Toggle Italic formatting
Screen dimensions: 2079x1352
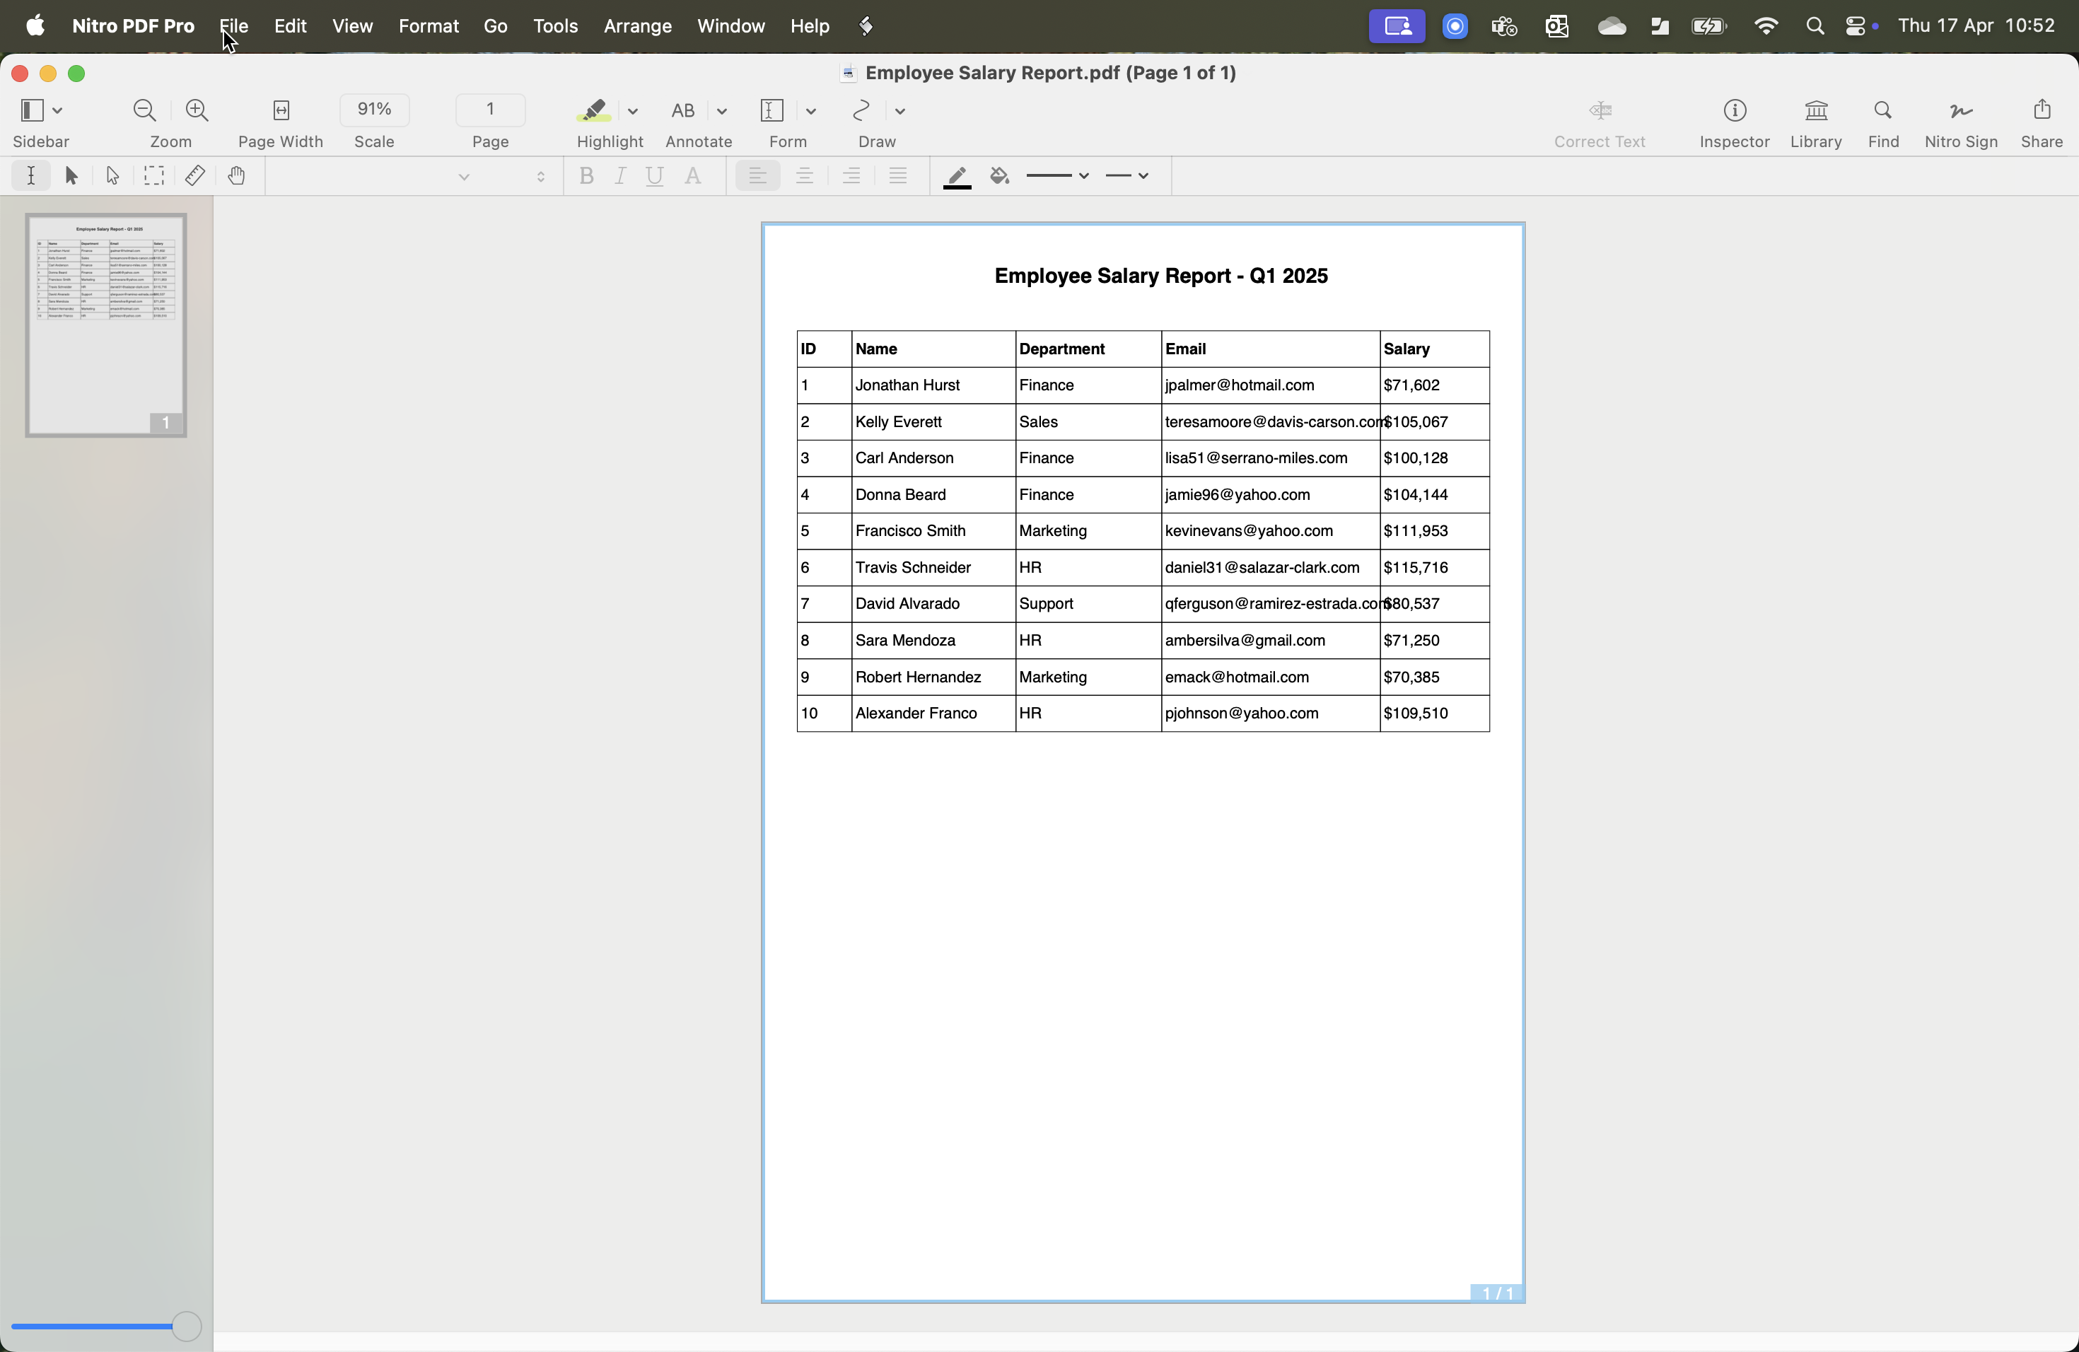coord(620,176)
